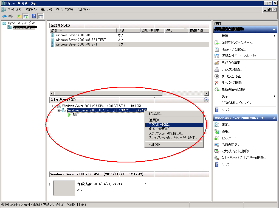Open the 操作(A) menu
The height and width of the screenshot is (208, 279).
[x=31, y=9]
